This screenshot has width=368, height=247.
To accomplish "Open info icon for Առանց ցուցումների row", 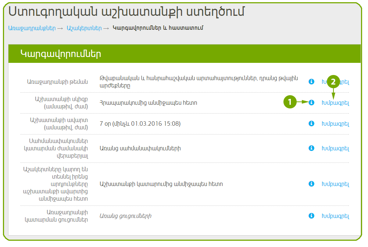I will (x=311, y=216).
